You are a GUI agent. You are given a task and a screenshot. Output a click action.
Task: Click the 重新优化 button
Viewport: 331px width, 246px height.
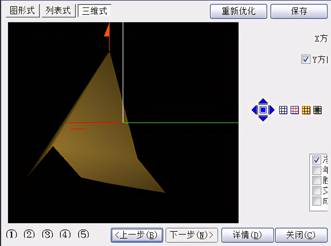tap(238, 11)
